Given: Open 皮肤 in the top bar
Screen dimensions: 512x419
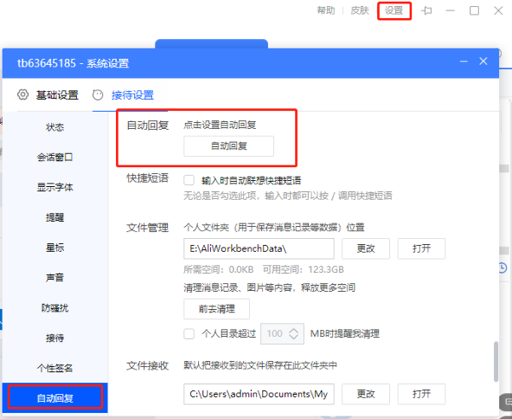Looking at the screenshot, I should click(x=360, y=10).
